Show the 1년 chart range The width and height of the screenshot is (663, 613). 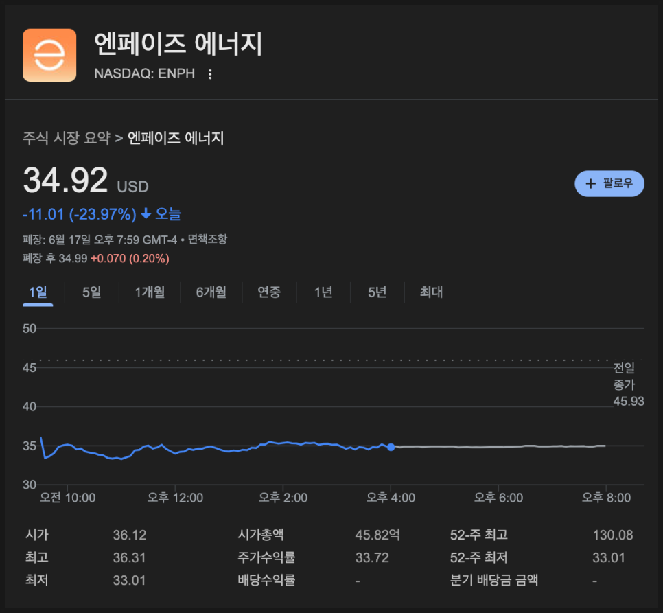(x=323, y=292)
